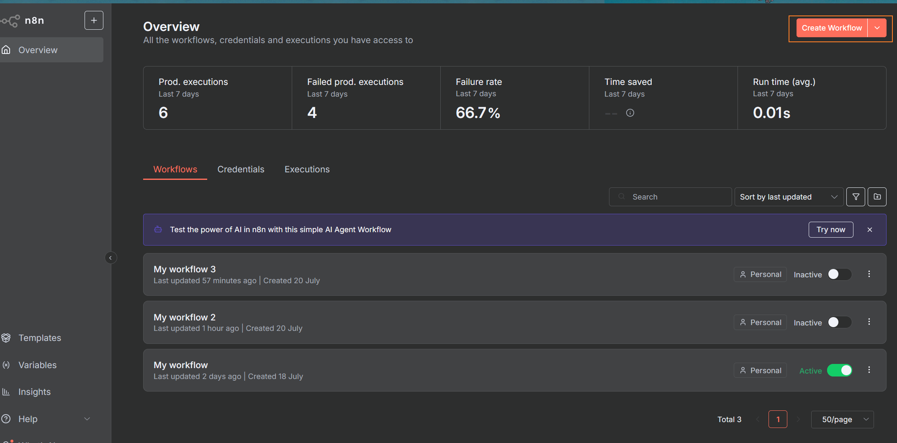The width and height of the screenshot is (897, 443).
Task: Dismiss the AI Agent Workflow banner
Action: pos(870,230)
